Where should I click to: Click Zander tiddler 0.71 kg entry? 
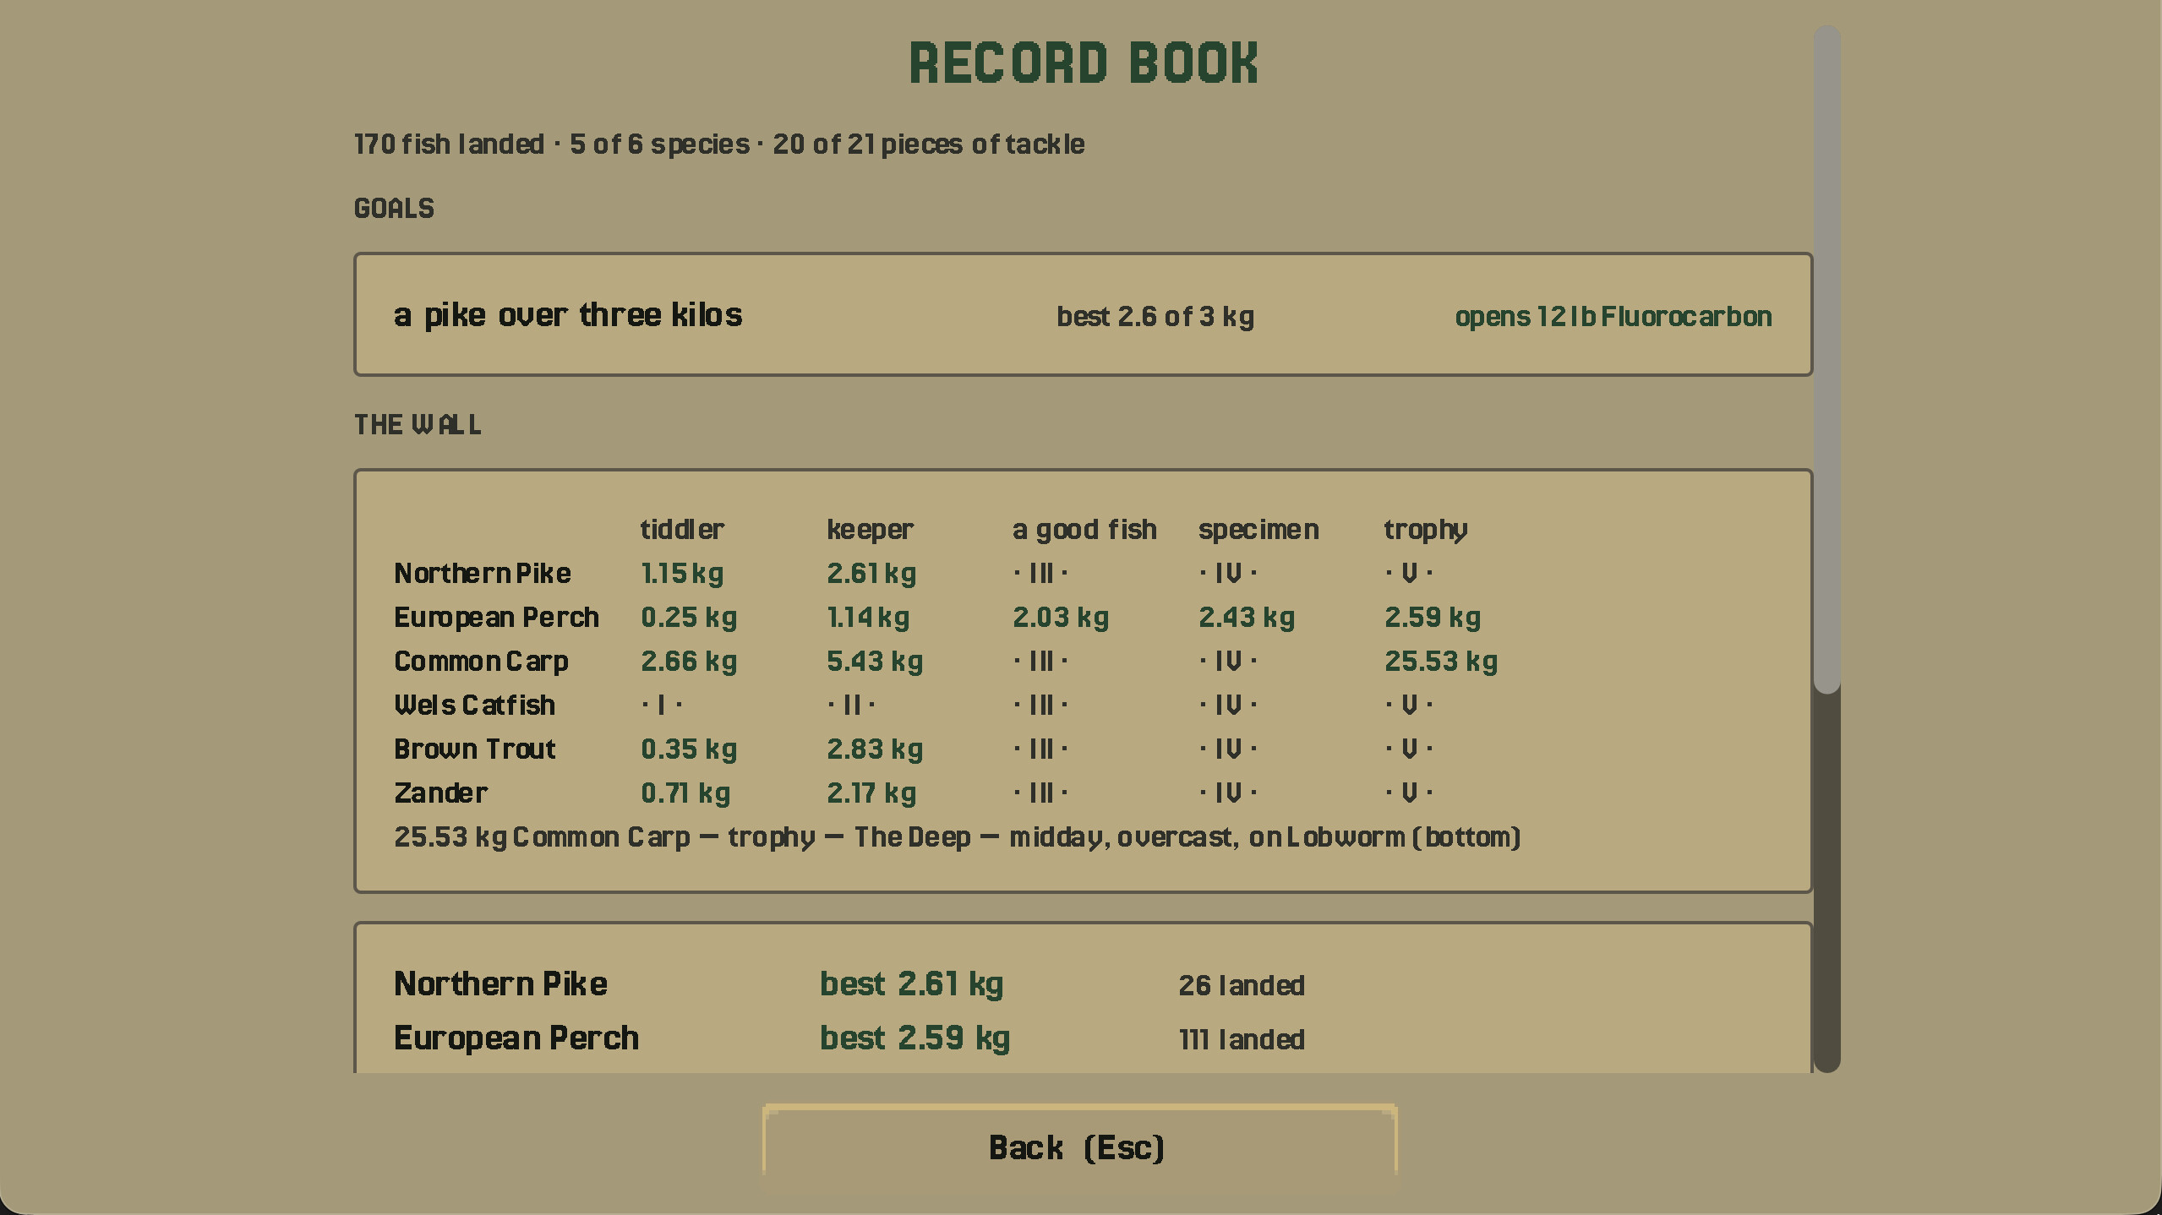pos(685,793)
